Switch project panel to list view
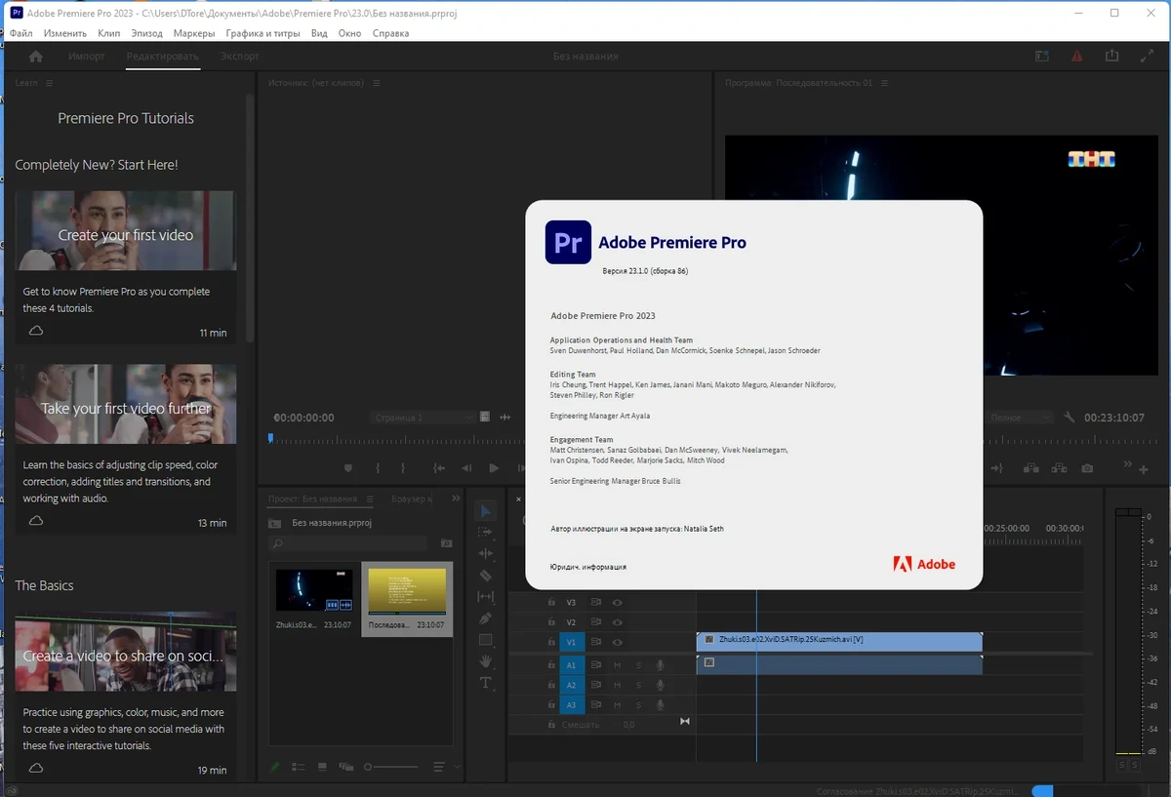The width and height of the screenshot is (1171, 797). click(299, 768)
